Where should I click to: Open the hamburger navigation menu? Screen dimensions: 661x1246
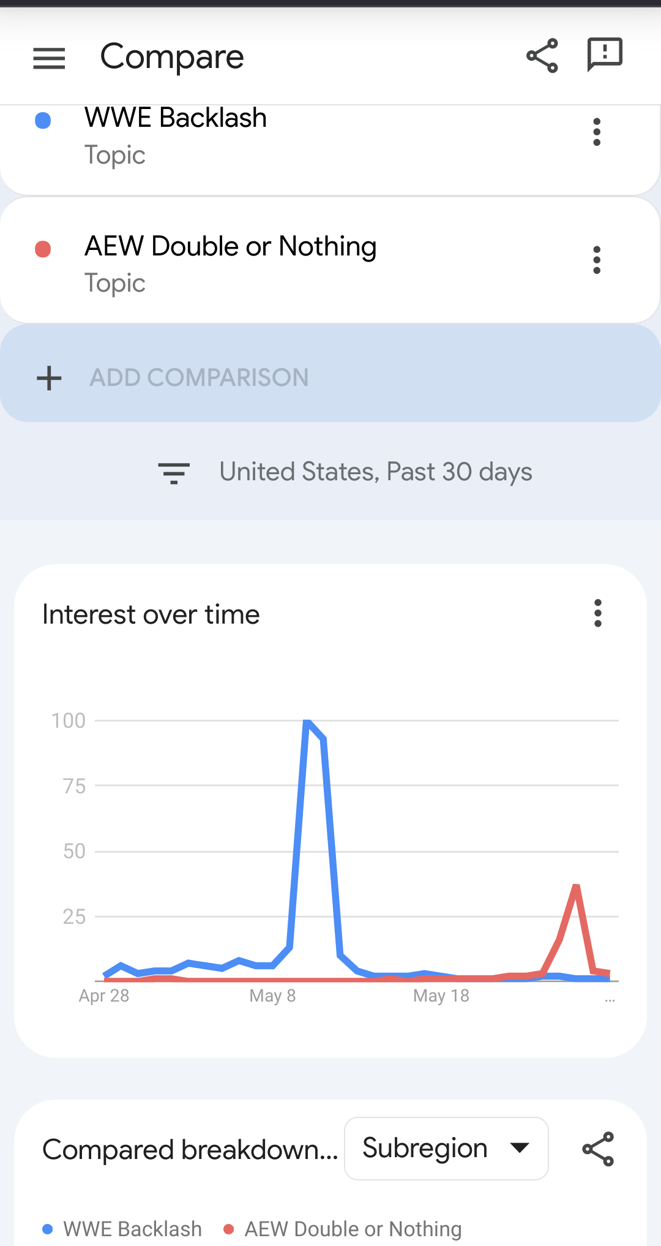pyautogui.click(x=49, y=58)
